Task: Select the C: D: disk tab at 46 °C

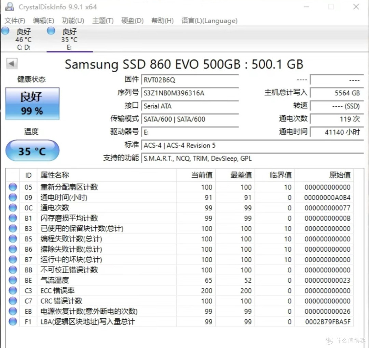Action: pyautogui.click(x=23, y=39)
